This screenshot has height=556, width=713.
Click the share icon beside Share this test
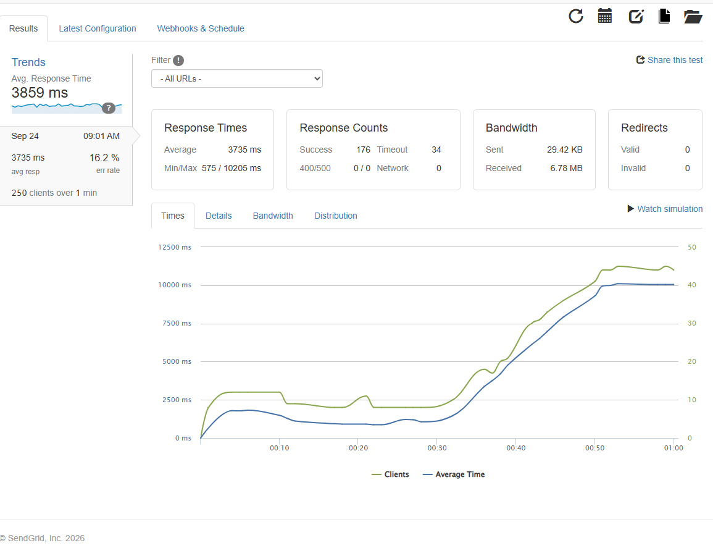pyautogui.click(x=640, y=59)
